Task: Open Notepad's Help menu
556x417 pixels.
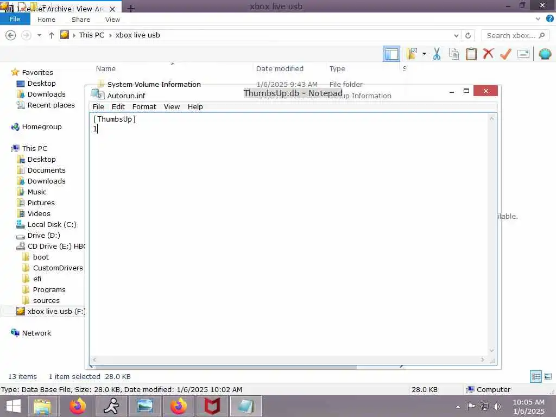Action: 195,107
